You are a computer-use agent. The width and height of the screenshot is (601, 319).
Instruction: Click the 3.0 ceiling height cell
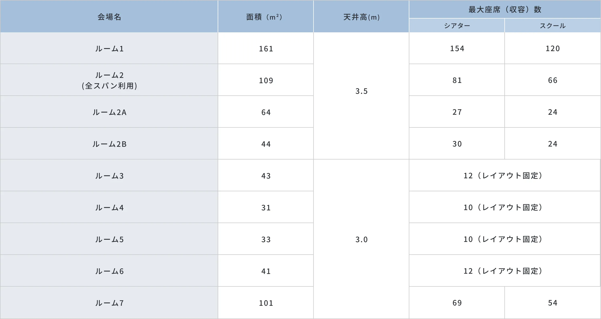(x=361, y=240)
